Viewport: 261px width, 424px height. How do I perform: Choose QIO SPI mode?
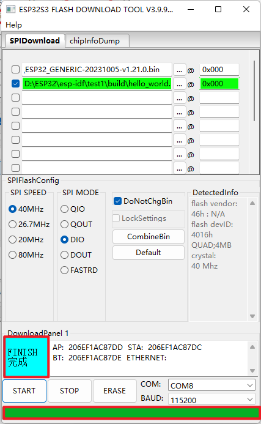[73, 209]
